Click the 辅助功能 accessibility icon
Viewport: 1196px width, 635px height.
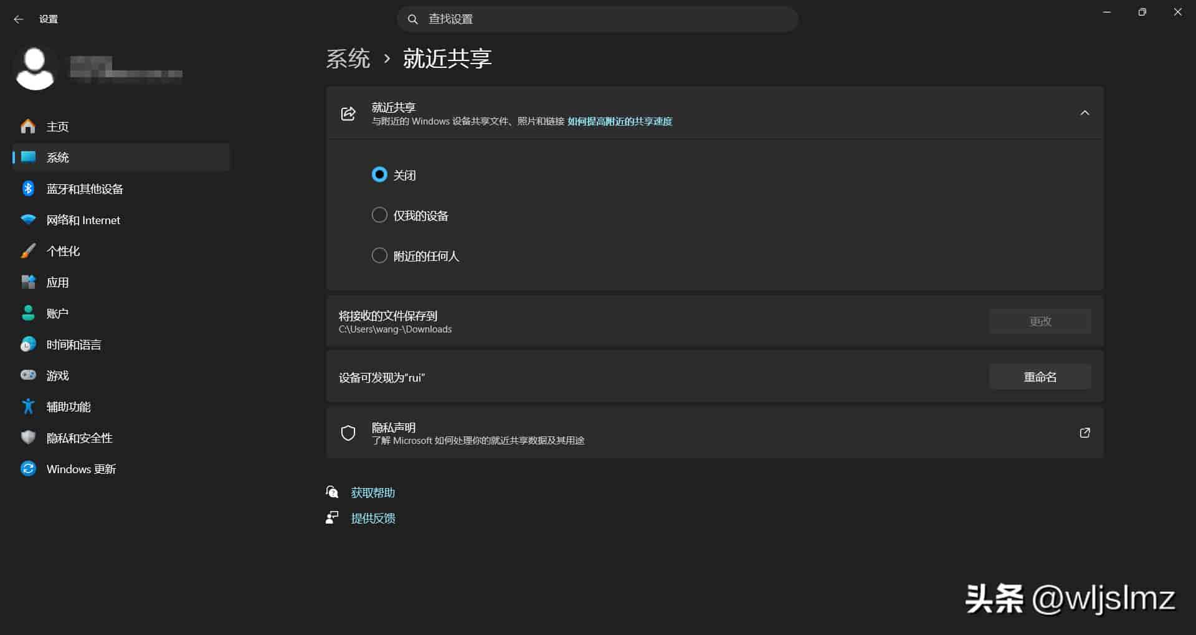(x=28, y=407)
